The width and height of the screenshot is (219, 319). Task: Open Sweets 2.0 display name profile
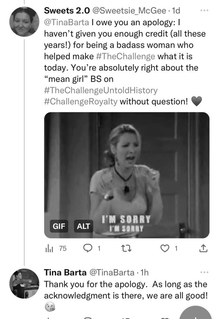[x=67, y=11]
